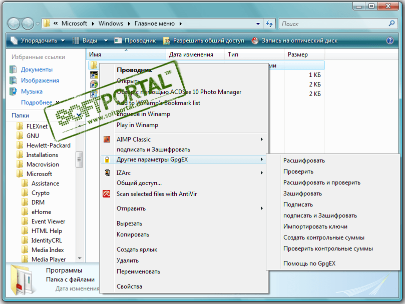Click the Подробнее link
The image size is (405, 304).
point(37,102)
